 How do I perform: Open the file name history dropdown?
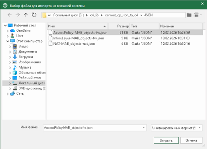[144, 128]
